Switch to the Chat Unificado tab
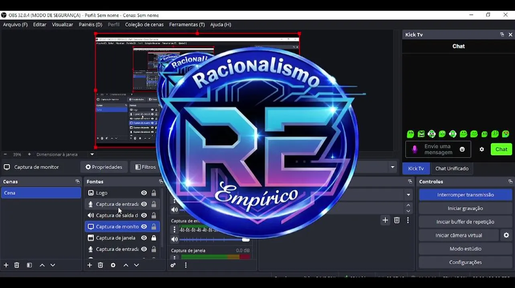 point(452,168)
